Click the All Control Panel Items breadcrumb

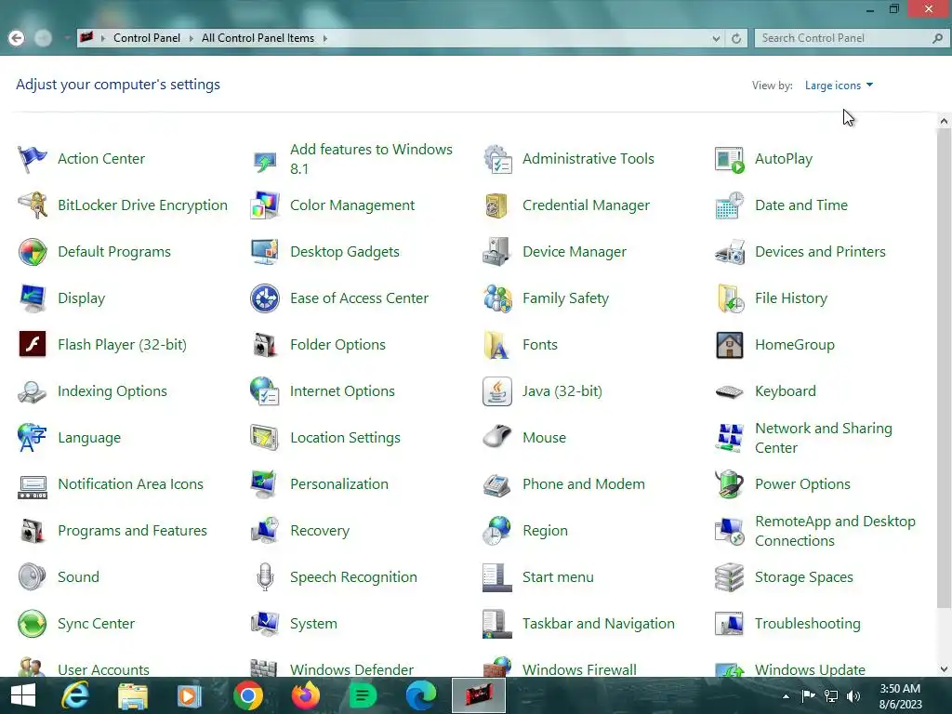(258, 38)
